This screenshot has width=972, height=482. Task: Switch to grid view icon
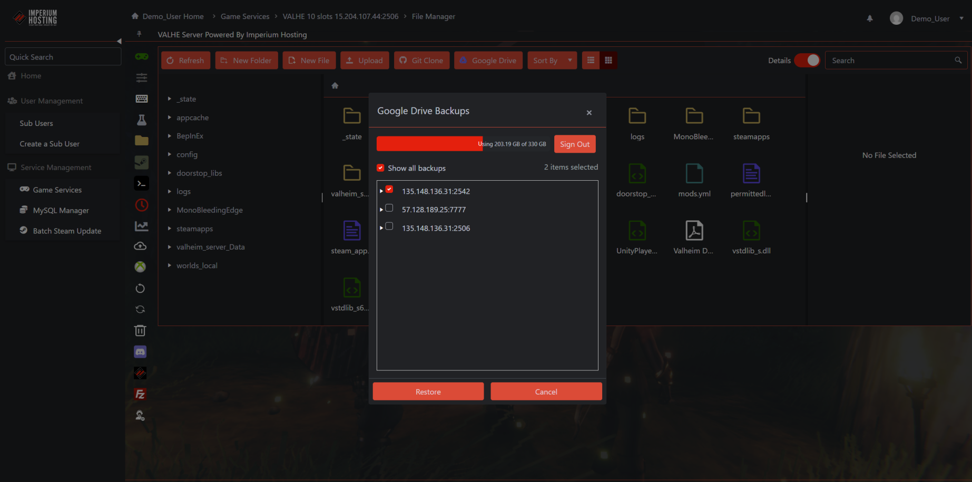click(x=608, y=60)
